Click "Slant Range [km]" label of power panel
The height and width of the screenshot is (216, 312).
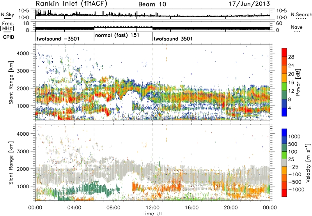(11, 82)
